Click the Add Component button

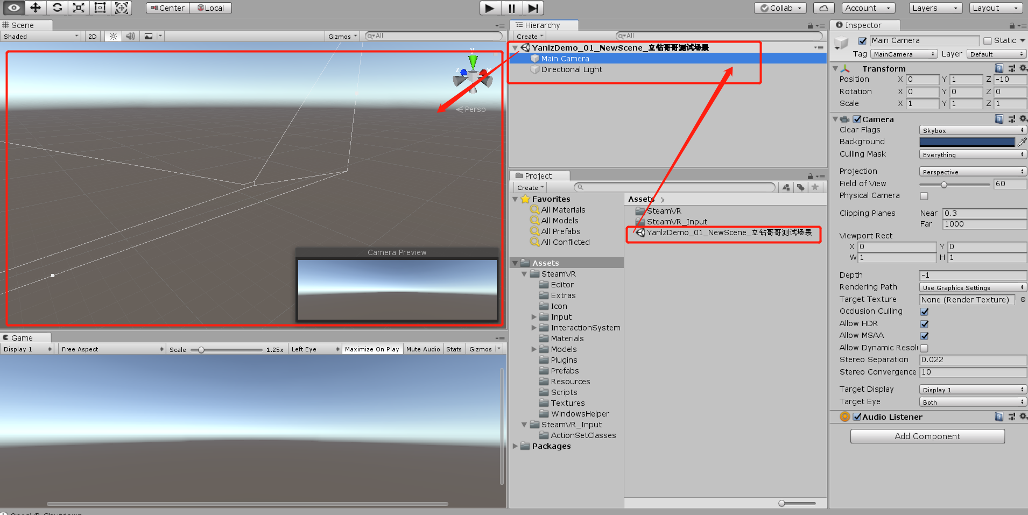[927, 436]
